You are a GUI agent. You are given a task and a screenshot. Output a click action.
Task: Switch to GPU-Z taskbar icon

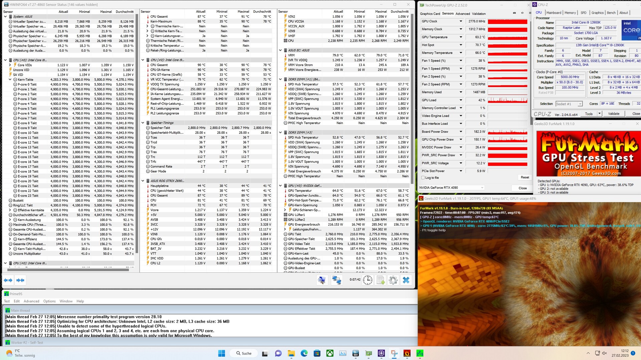point(369,353)
